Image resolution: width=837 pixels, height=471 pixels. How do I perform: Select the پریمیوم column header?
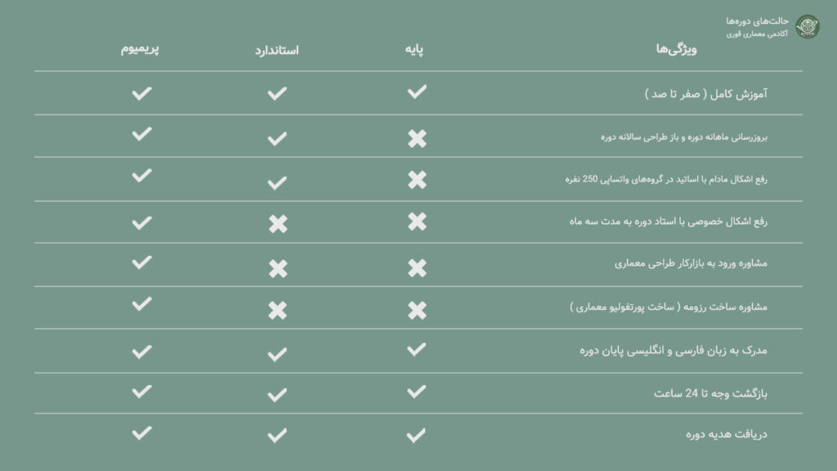140,49
